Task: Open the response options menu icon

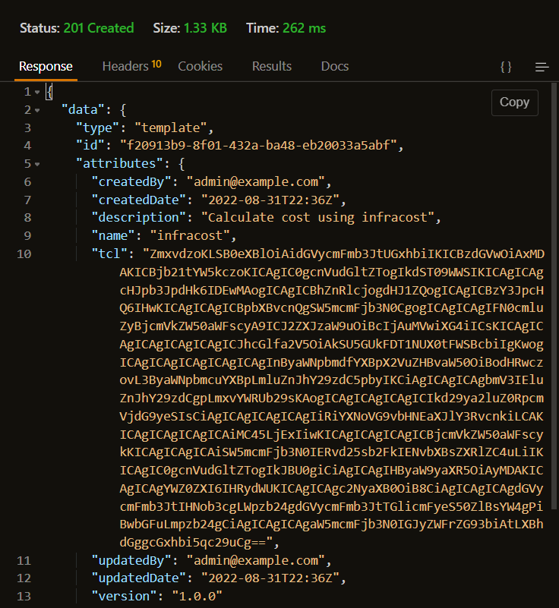Action: [542, 67]
